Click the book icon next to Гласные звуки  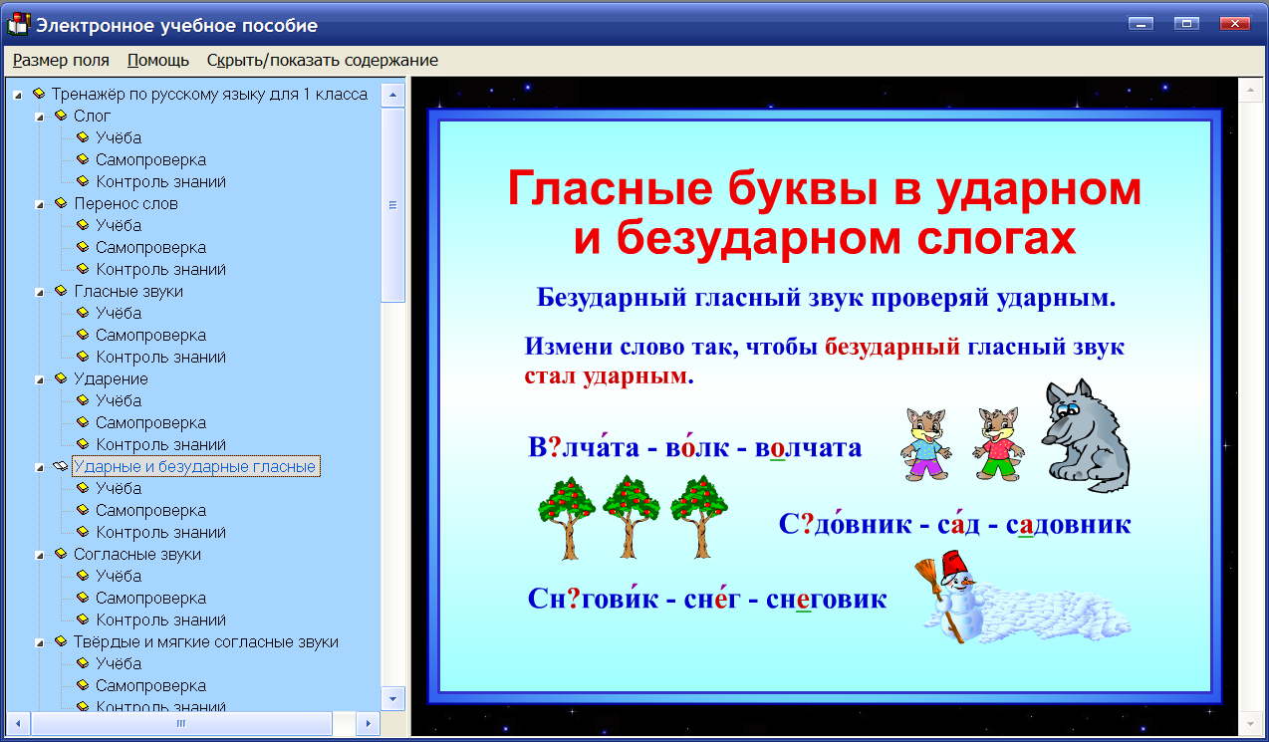click(62, 291)
